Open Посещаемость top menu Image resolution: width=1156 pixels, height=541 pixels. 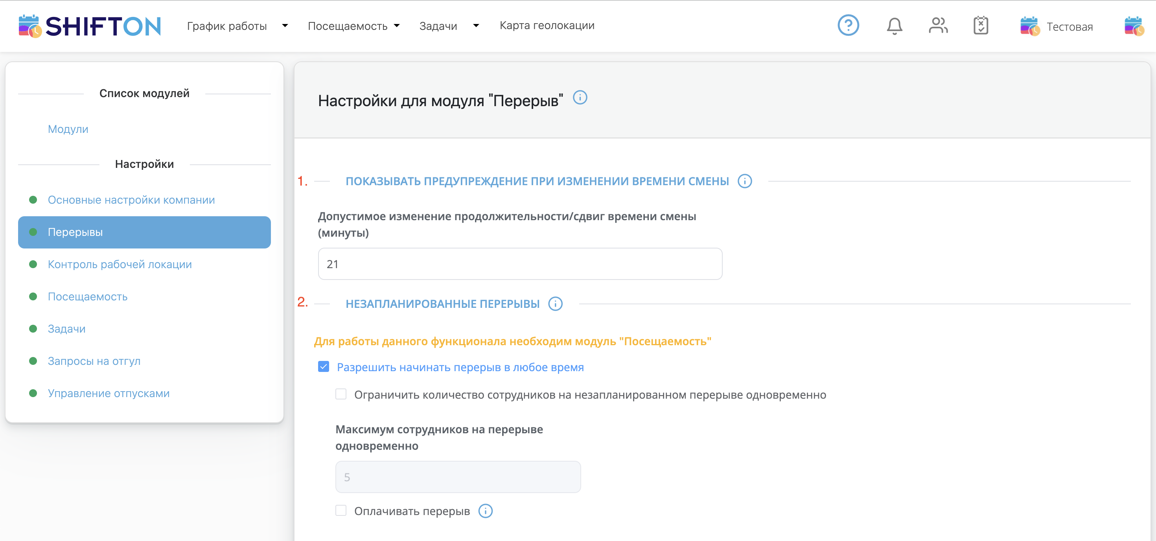click(347, 26)
